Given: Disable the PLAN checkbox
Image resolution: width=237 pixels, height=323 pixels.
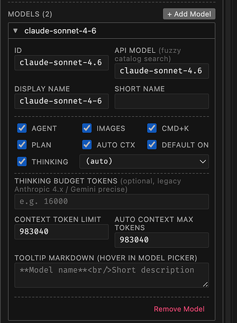Looking at the screenshot, I should tap(22, 145).
